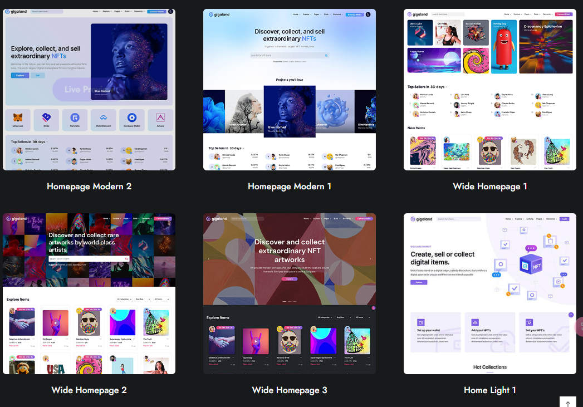
Task: Click the "Blue Nomad" artwork in Homepage Modern 1
Action: [289, 111]
